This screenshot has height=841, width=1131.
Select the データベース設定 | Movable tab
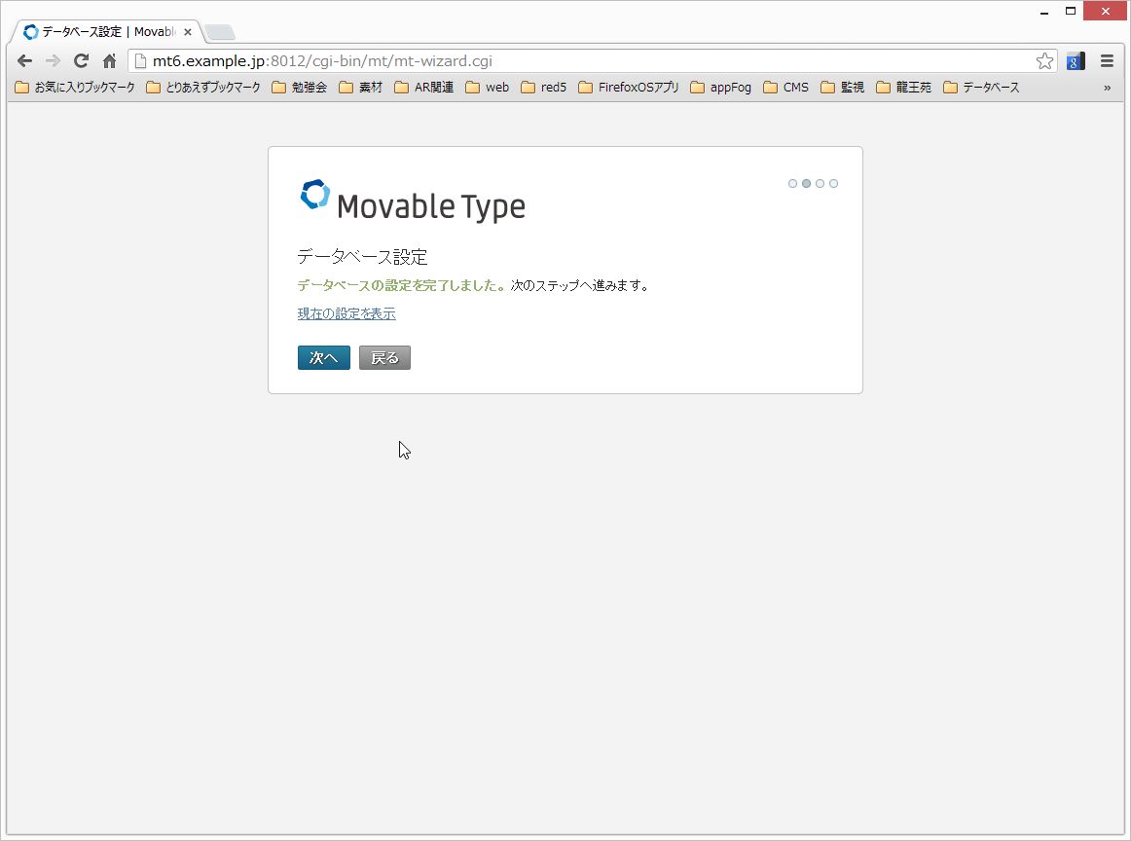108,32
